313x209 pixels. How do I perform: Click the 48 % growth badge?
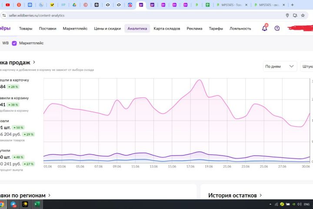click(x=18, y=157)
